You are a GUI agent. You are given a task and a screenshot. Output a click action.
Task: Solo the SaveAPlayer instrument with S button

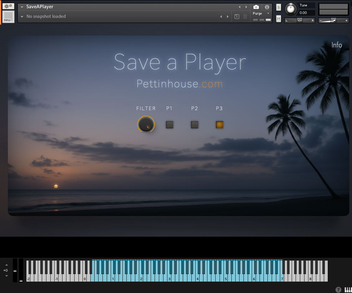coord(278,7)
